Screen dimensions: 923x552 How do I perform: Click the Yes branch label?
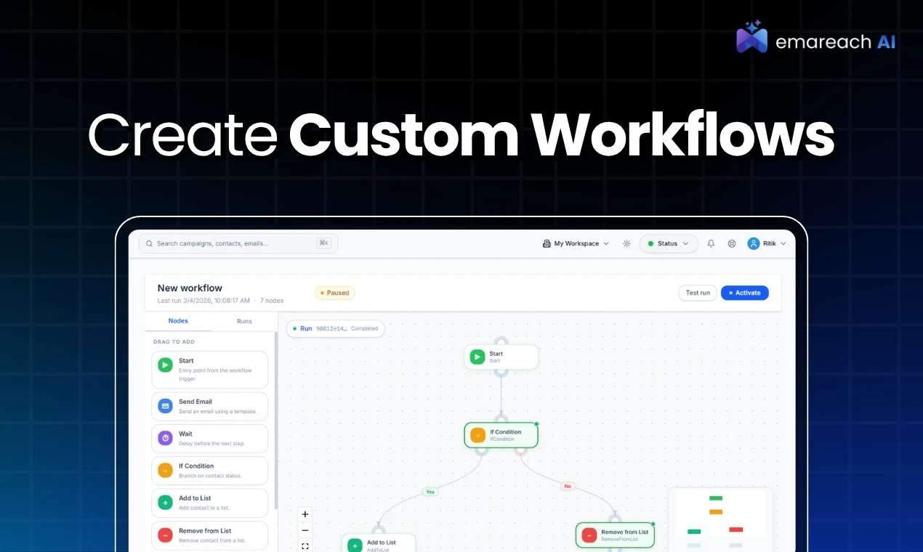(x=430, y=492)
